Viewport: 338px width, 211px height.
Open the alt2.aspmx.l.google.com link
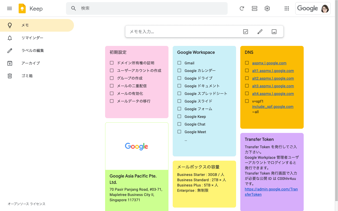point(273,78)
